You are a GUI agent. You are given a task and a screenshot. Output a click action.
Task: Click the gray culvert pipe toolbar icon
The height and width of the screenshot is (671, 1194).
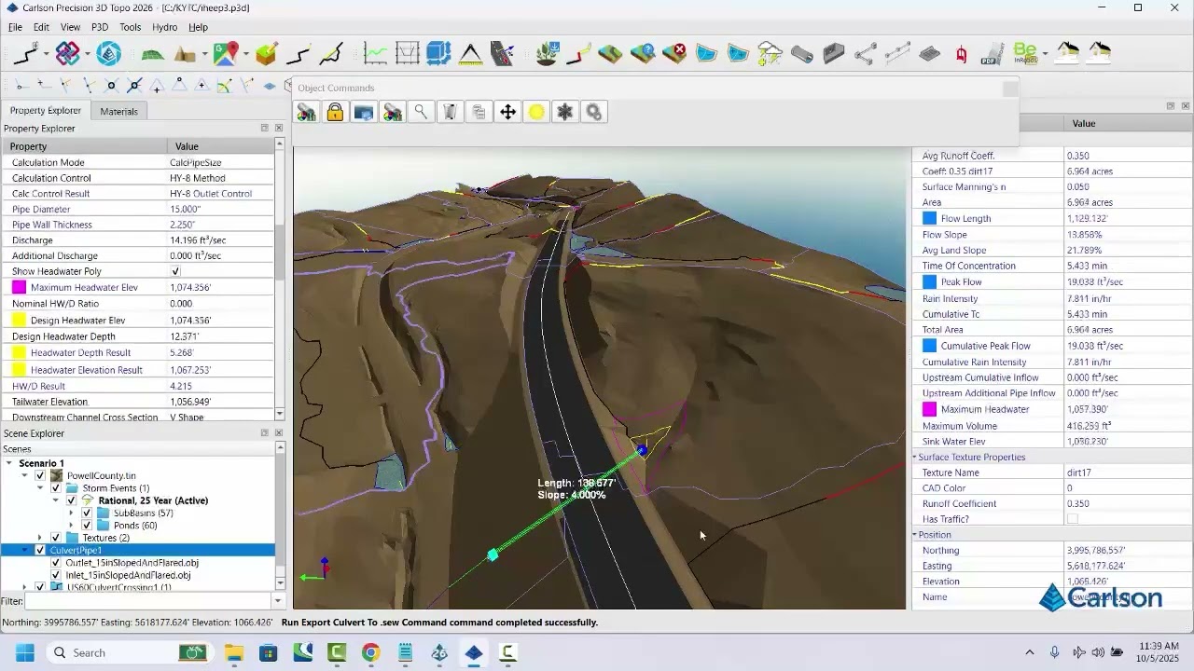pos(801,54)
